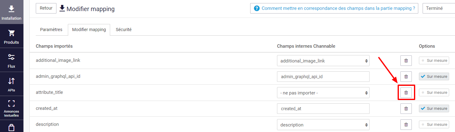Open additional_image_link internal field dropdown

click(x=323, y=61)
